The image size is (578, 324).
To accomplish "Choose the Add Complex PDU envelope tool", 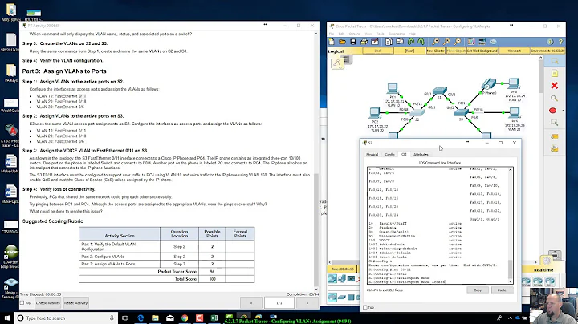I will pyautogui.click(x=555, y=148).
